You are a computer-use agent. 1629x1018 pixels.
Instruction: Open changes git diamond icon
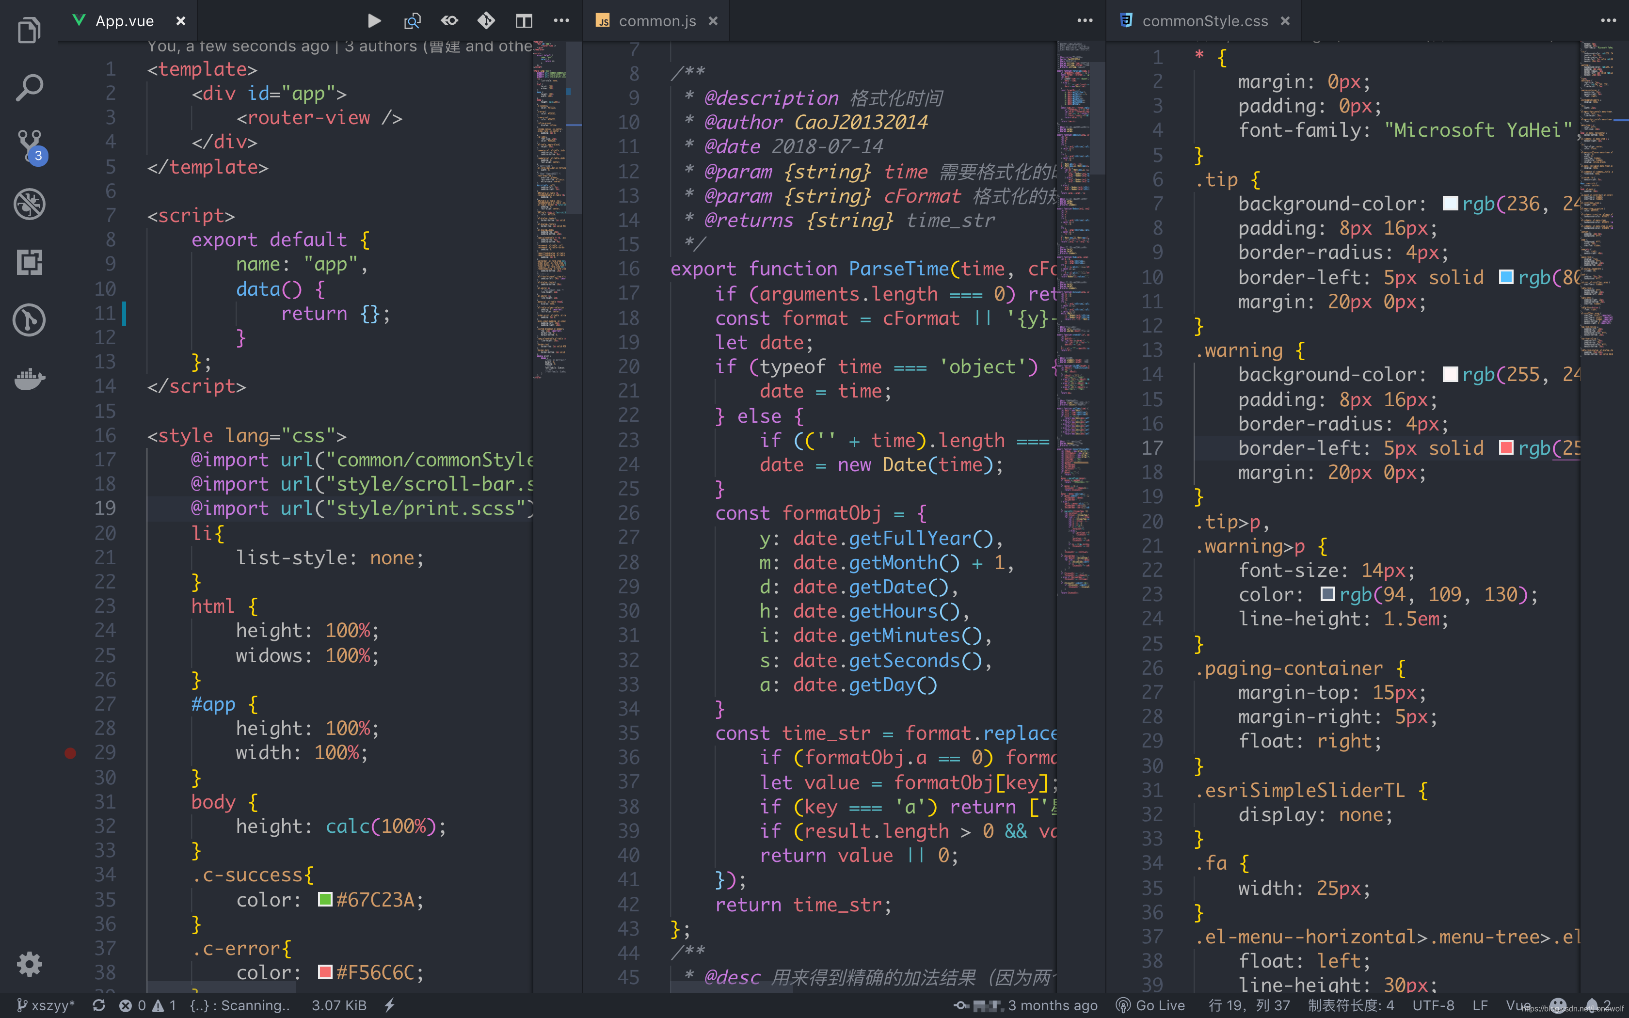(486, 21)
